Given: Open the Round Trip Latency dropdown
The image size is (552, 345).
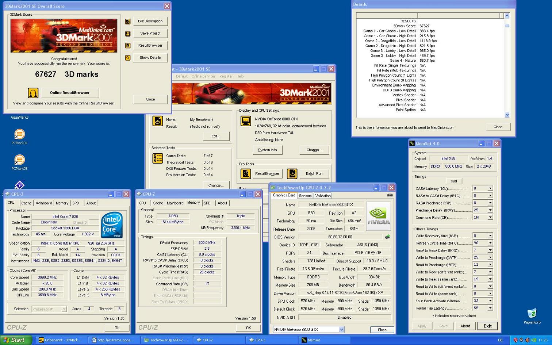Looking at the screenshot, I should pyautogui.click(x=490, y=308).
